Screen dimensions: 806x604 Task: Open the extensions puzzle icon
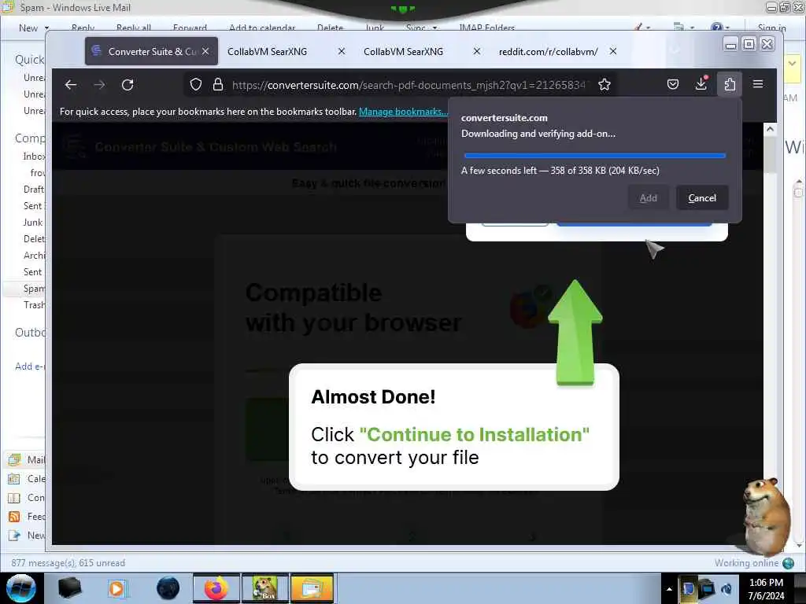[x=730, y=84]
